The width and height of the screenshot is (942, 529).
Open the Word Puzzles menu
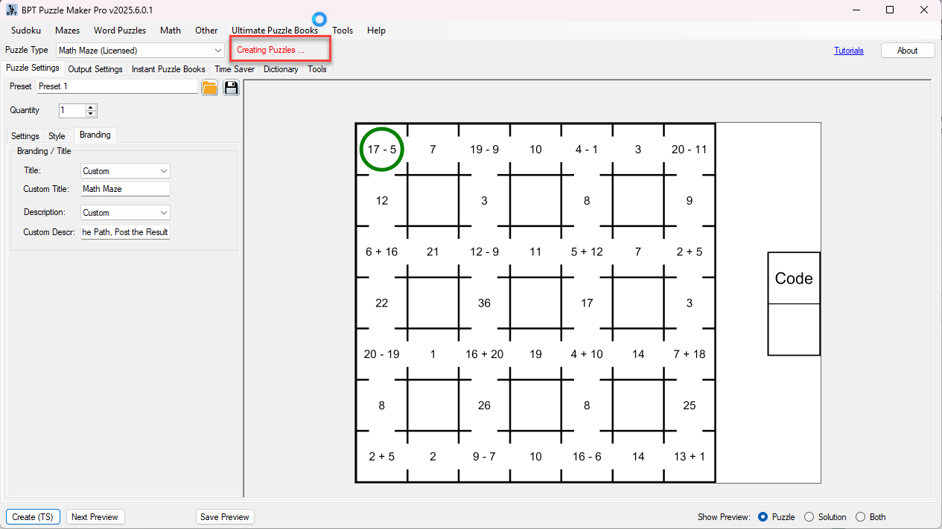[x=120, y=31]
